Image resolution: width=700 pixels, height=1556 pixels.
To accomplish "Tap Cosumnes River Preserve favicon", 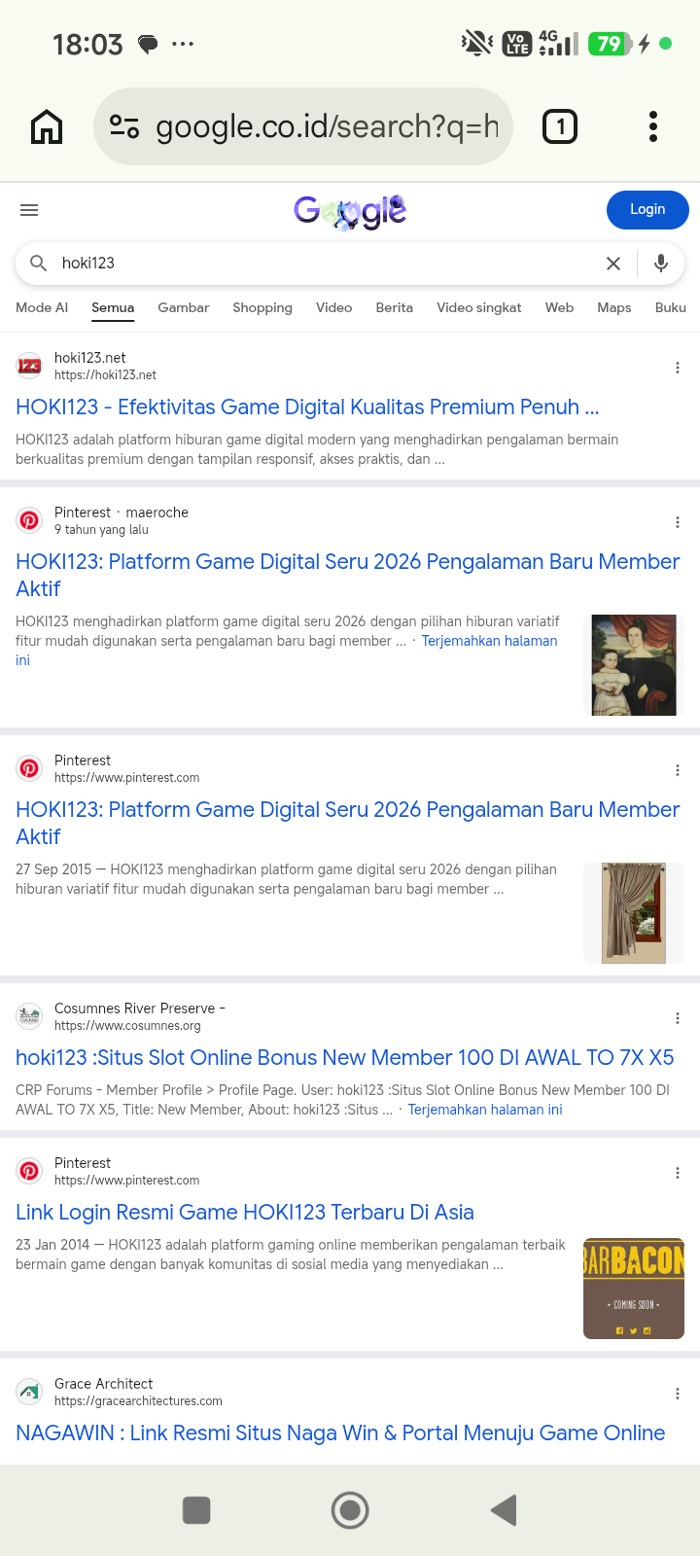I will pos(29,1016).
